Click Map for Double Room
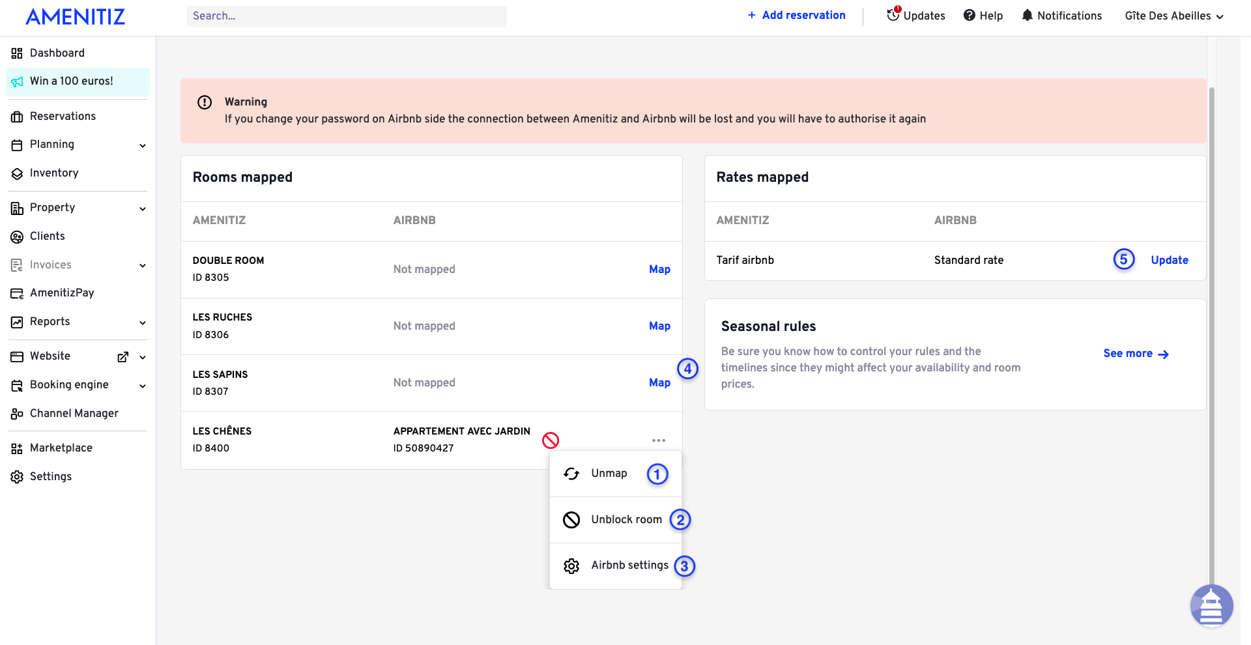The image size is (1251, 645). tap(659, 269)
